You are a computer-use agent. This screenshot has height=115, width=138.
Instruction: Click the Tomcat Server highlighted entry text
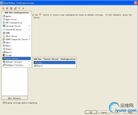(x=12, y=59)
